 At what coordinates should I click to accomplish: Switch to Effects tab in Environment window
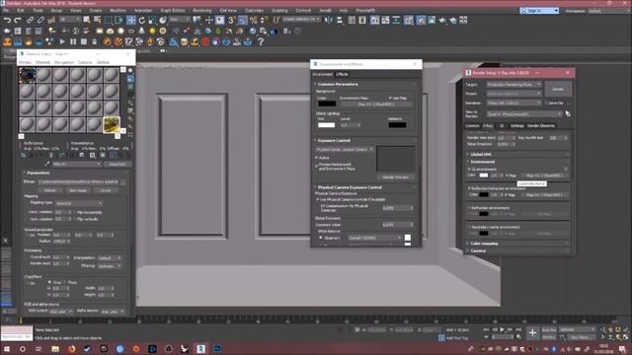click(x=342, y=75)
